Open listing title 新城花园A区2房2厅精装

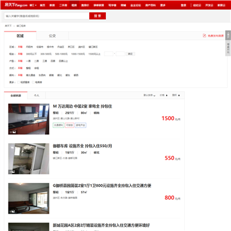pos(101,225)
